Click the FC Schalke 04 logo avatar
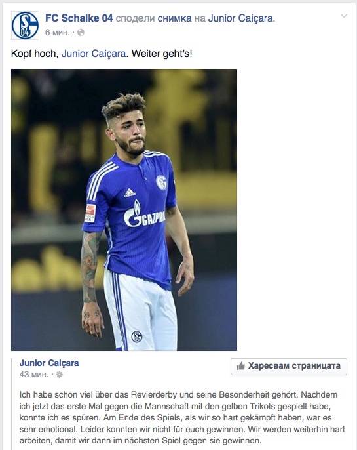 pyautogui.click(x=25, y=26)
